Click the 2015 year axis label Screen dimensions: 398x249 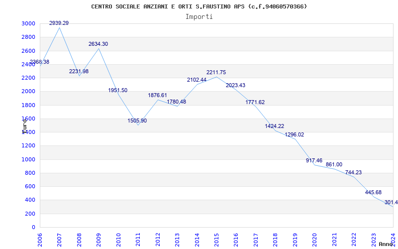[216, 239]
